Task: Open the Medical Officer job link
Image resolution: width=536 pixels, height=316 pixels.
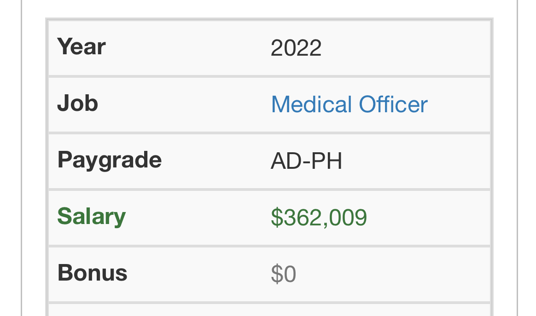Action: click(349, 104)
